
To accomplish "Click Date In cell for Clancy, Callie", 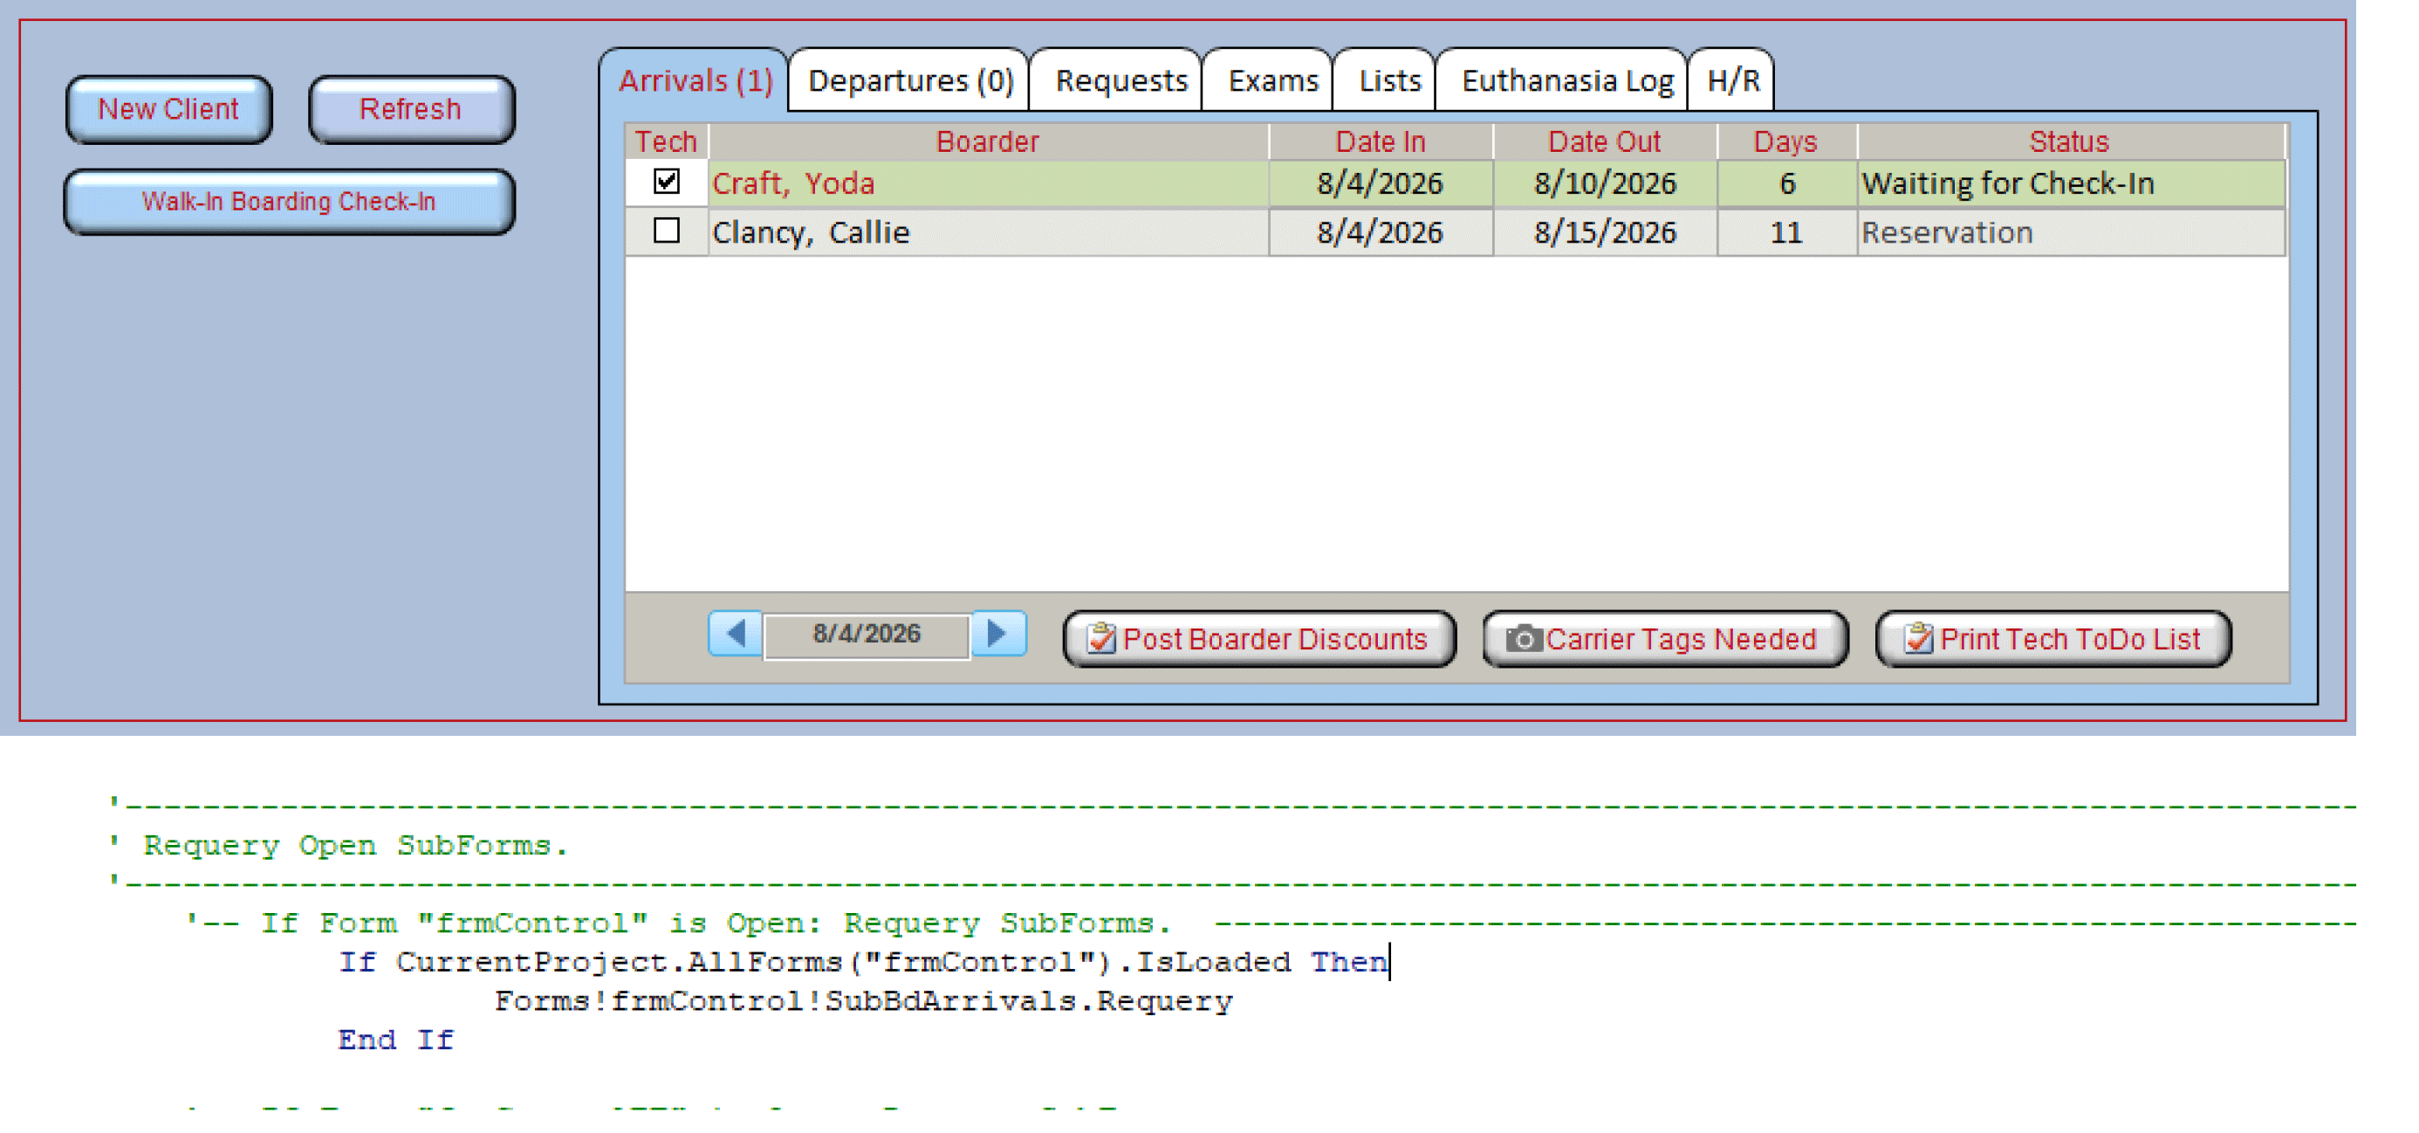I will (1381, 232).
